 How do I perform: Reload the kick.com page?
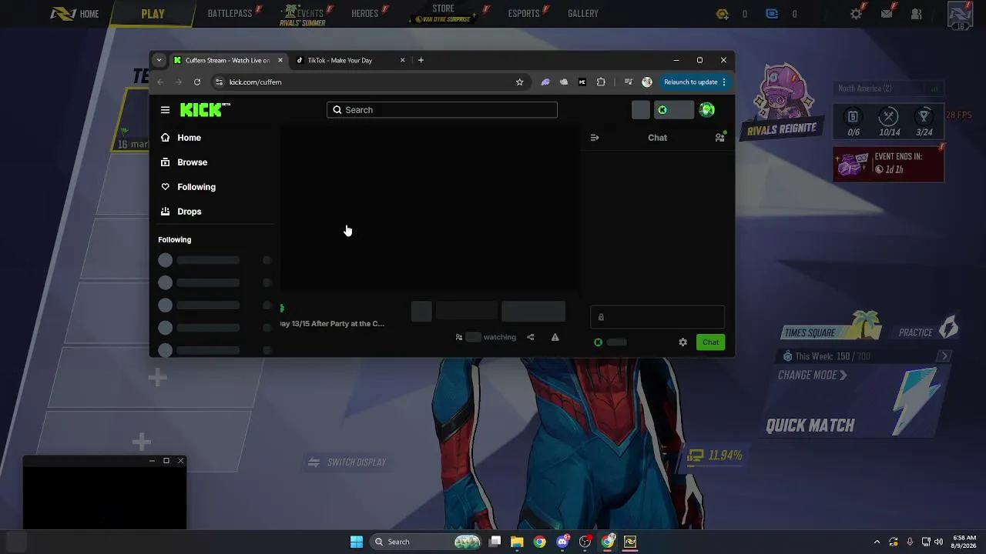click(197, 82)
